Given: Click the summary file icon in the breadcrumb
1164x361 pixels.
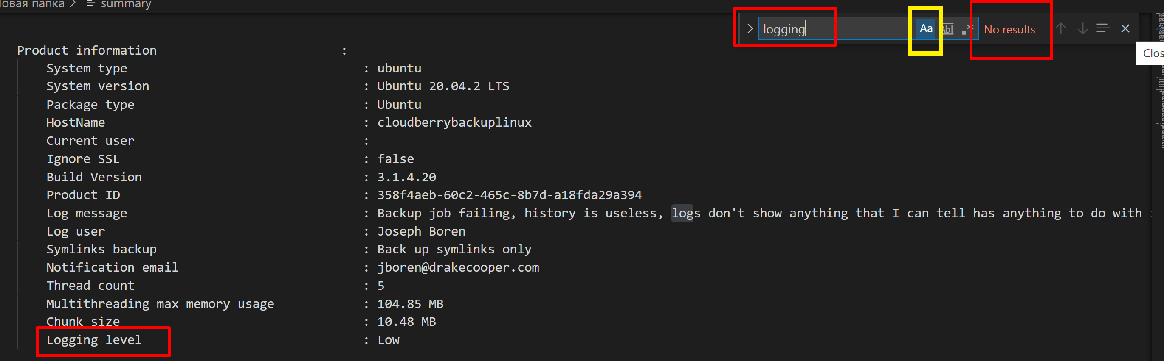Looking at the screenshot, I should 90,5.
